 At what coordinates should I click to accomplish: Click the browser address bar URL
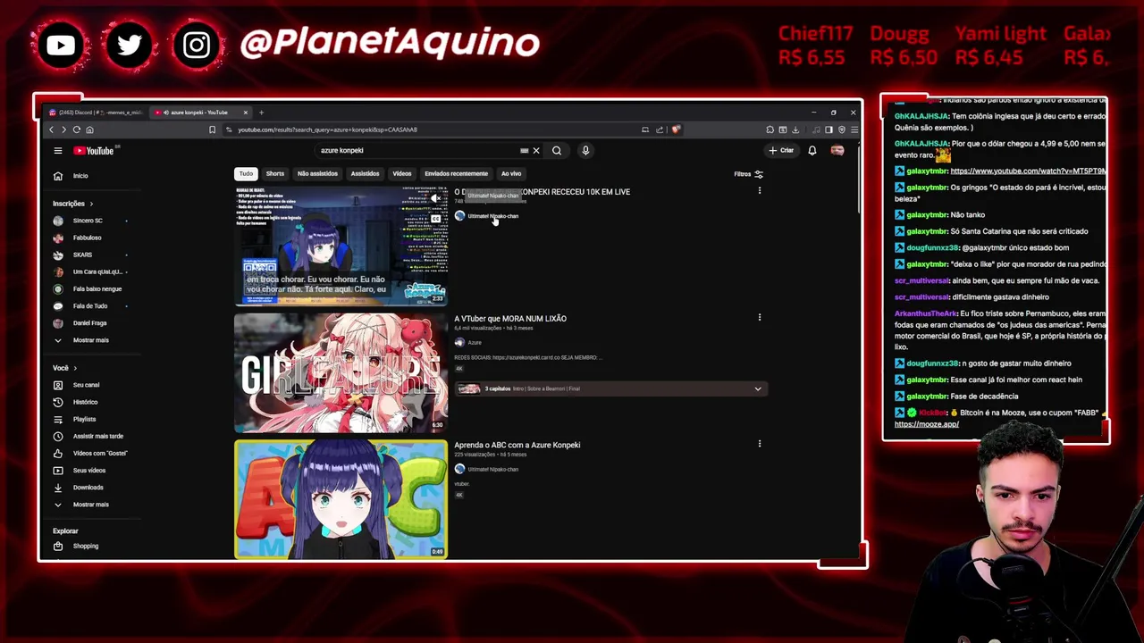pos(327,129)
